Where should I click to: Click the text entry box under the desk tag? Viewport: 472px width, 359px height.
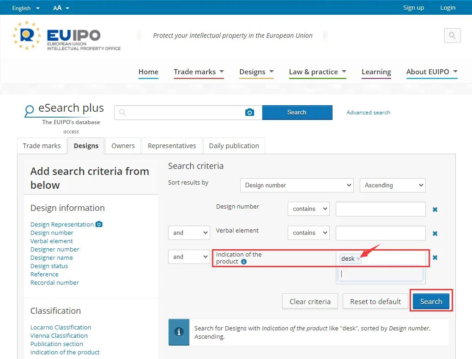pos(381,274)
